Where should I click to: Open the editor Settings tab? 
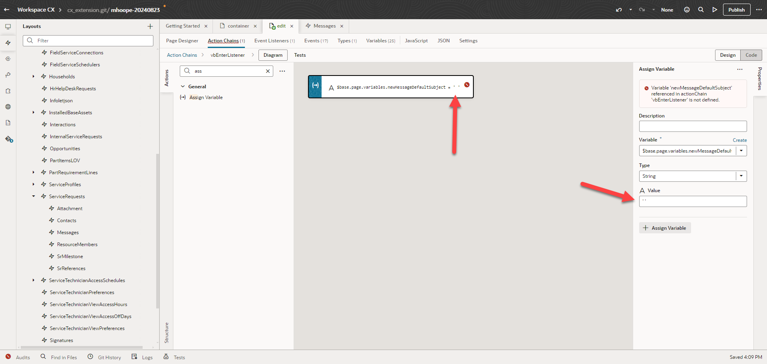click(468, 41)
